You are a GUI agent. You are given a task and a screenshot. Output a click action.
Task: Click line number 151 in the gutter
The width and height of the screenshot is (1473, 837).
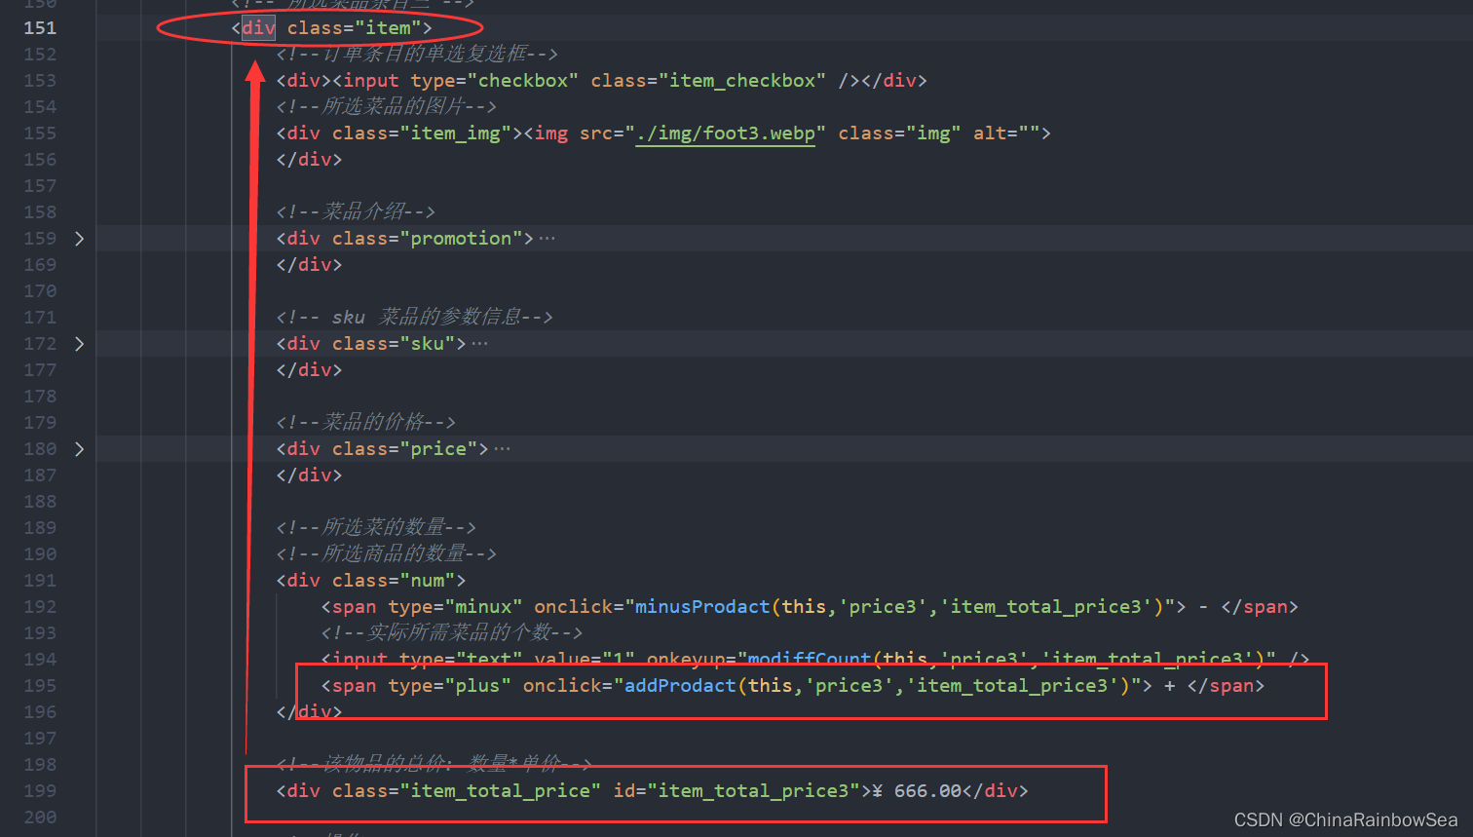(40, 28)
